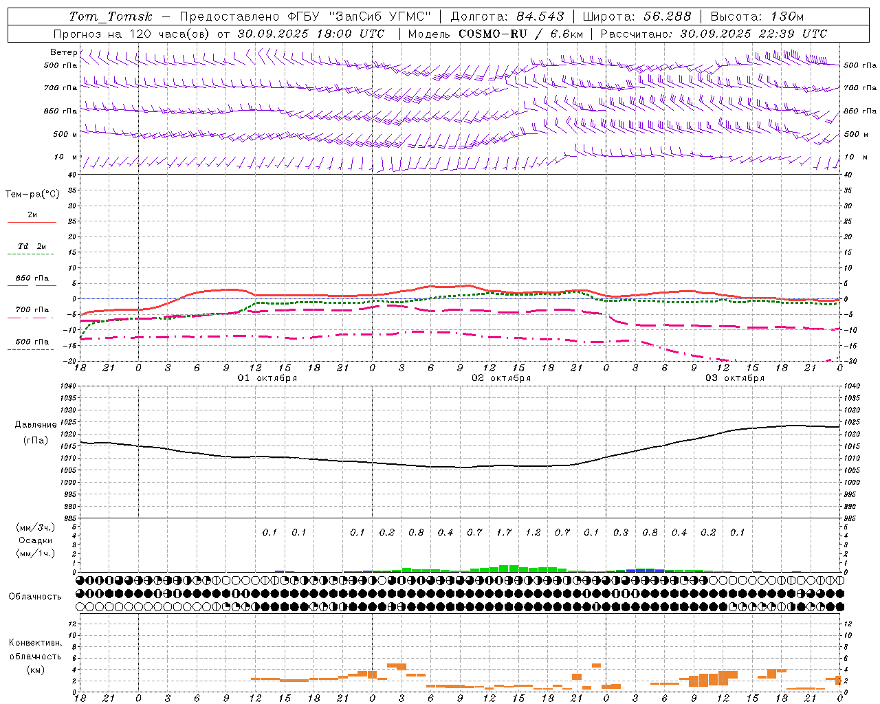This screenshot has width=880, height=704.
Task: Click the Облачность cloud cover label
Action: pyautogui.click(x=35, y=597)
